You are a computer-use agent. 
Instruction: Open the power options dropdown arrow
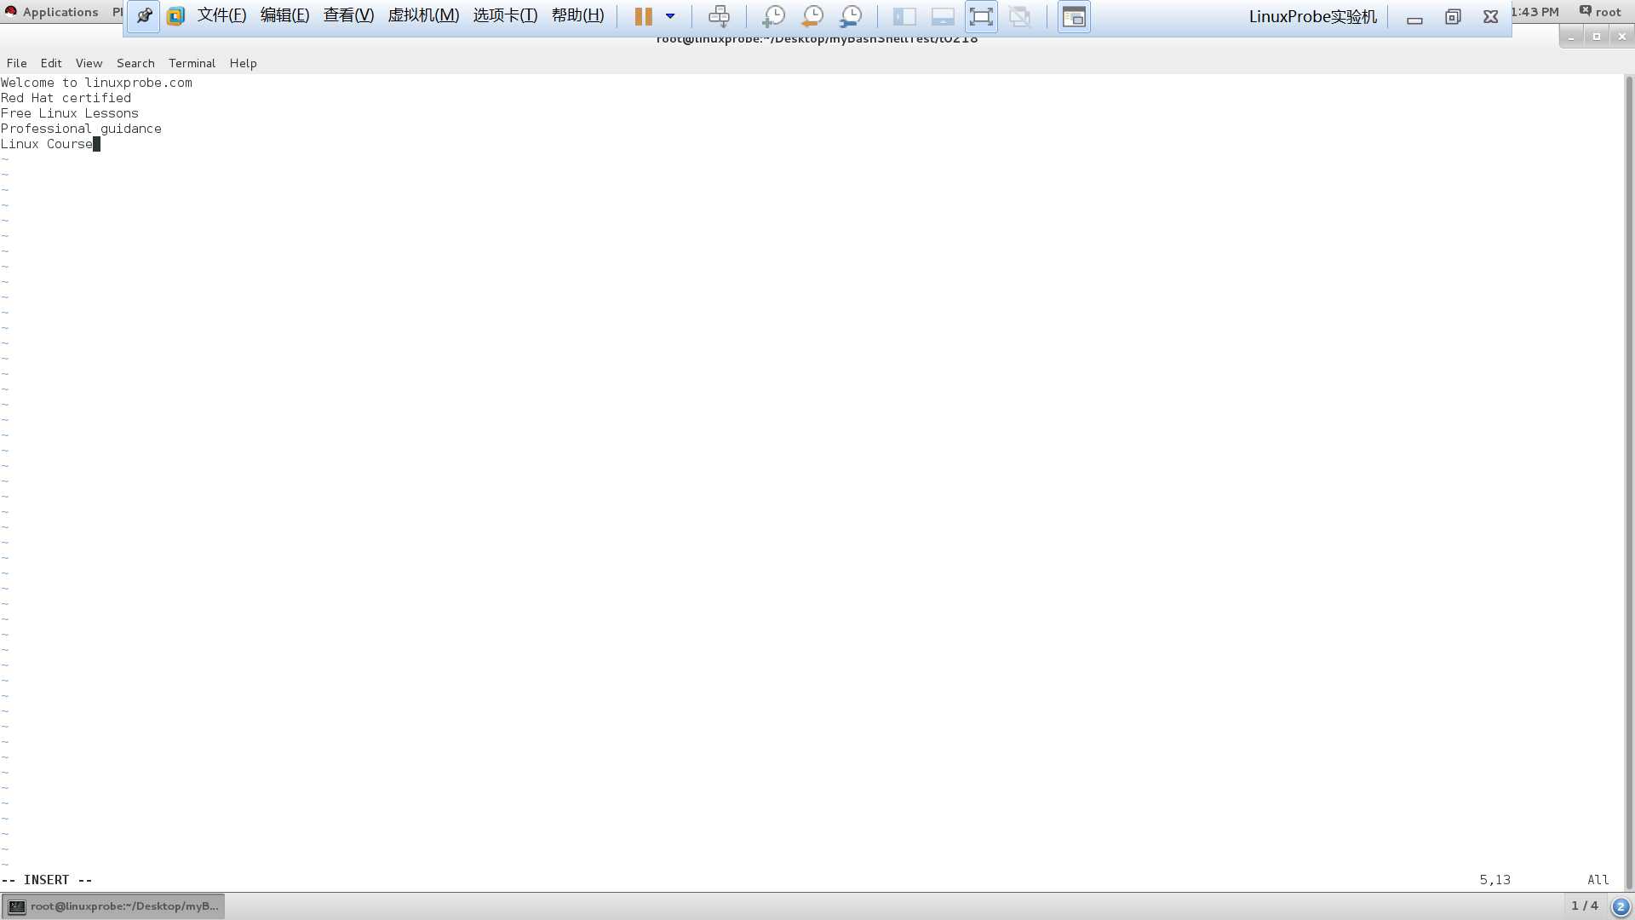(670, 16)
